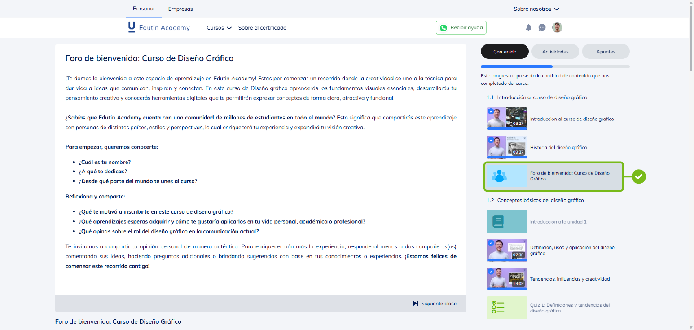Click the forum people icon in the sidebar
The width and height of the screenshot is (694, 330).
tap(499, 176)
